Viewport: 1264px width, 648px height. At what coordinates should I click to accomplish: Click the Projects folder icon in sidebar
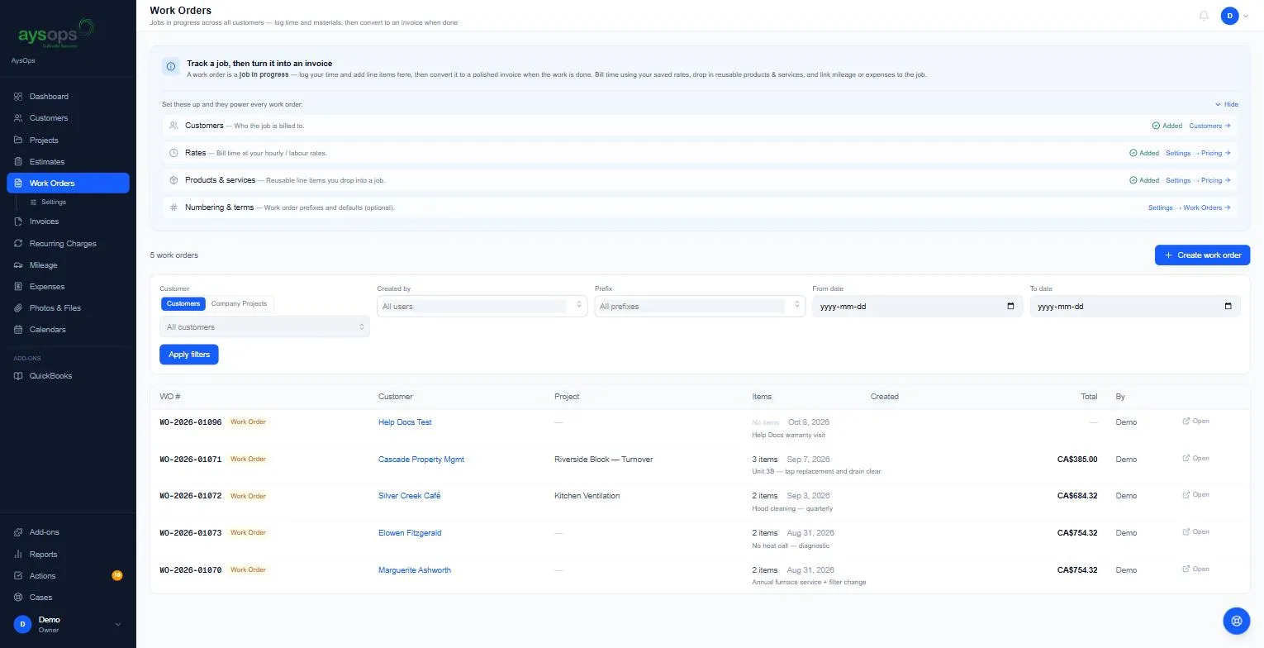tap(18, 140)
